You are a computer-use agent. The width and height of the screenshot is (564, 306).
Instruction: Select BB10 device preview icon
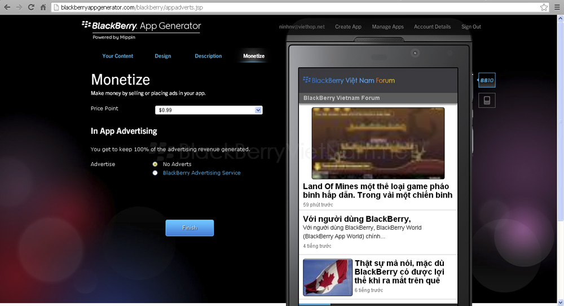(487, 80)
